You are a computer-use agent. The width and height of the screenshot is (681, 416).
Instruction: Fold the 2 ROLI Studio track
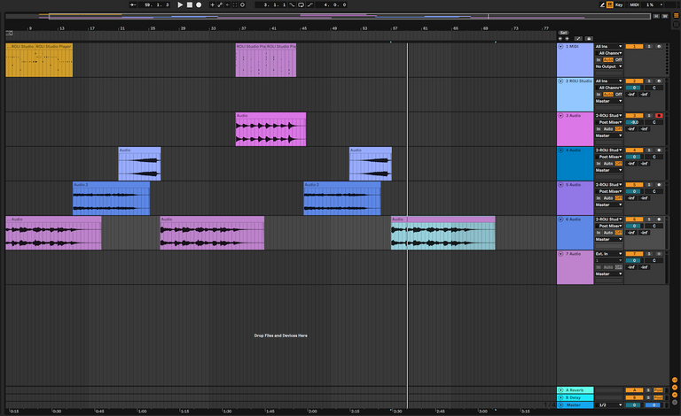point(560,81)
